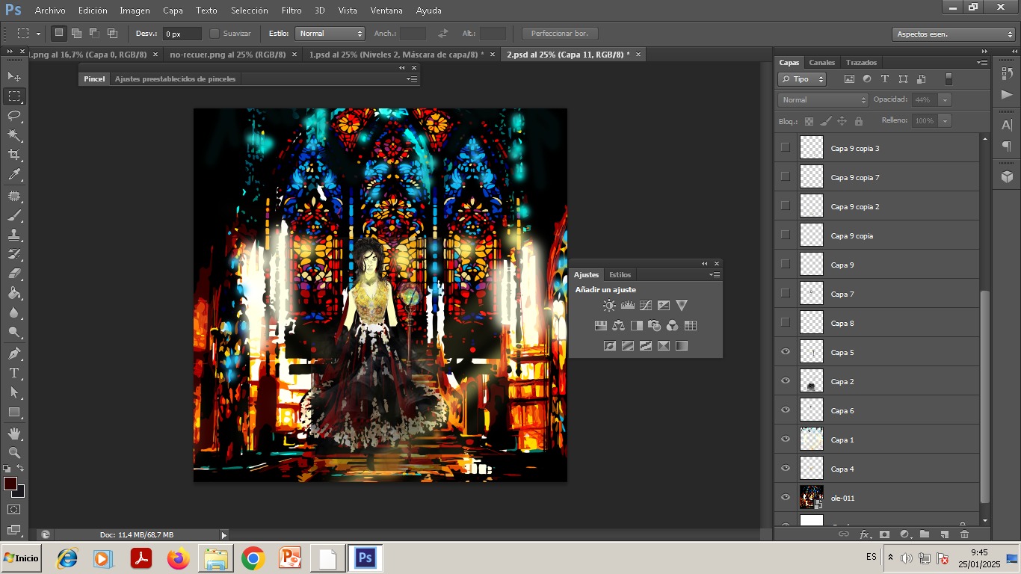
Task: Show the Capa 9 copia 3 layer
Action: click(x=785, y=147)
